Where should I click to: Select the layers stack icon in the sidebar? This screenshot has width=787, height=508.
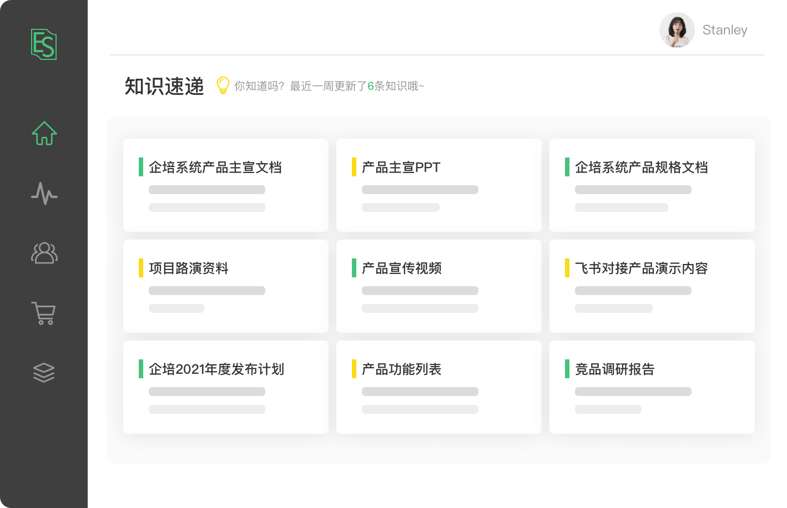click(x=44, y=372)
